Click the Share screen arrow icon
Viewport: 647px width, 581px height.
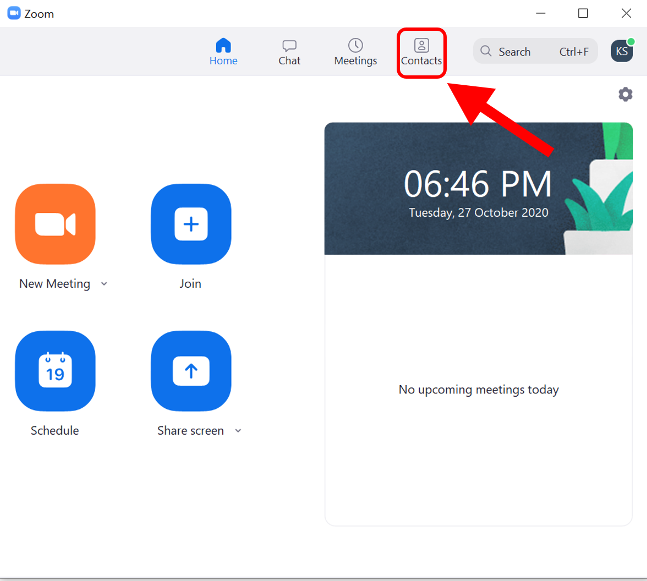click(x=191, y=371)
